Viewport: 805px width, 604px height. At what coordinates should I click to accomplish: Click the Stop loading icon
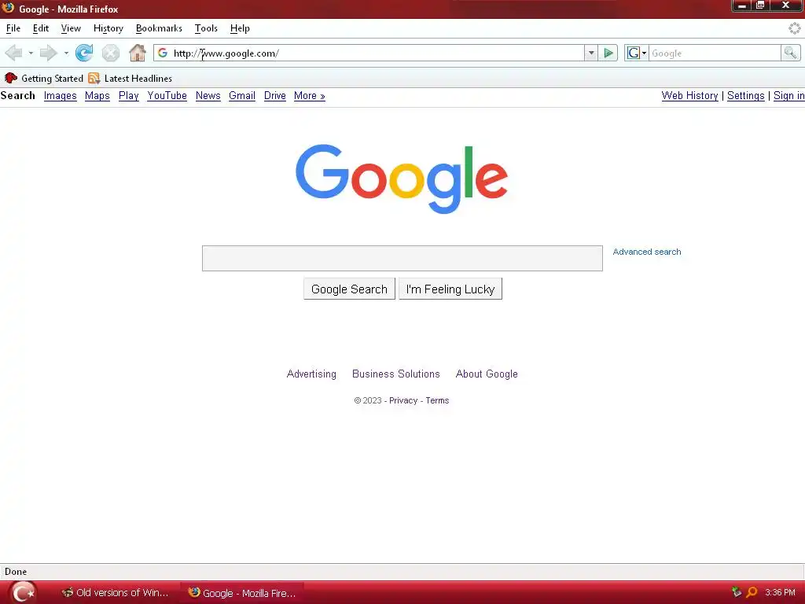[x=110, y=53]
